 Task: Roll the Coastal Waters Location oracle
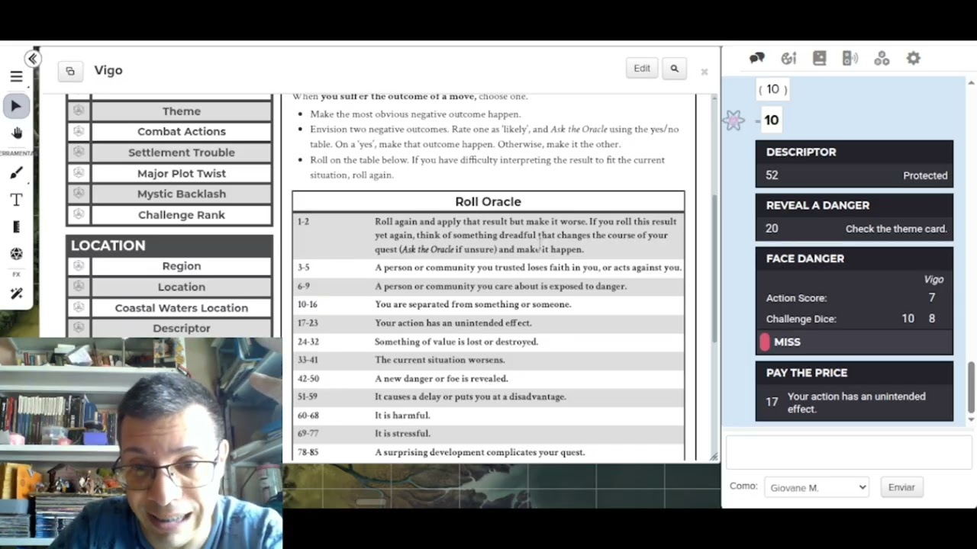point(182,308)
